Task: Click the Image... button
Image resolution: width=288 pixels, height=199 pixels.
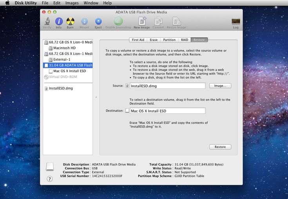Action: pyautogui.click(x=220, y=86)
